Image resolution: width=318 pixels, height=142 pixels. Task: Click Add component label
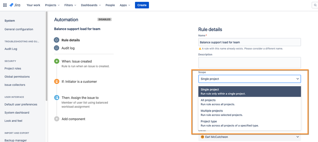pyautogui.click(x=74, y=119)
